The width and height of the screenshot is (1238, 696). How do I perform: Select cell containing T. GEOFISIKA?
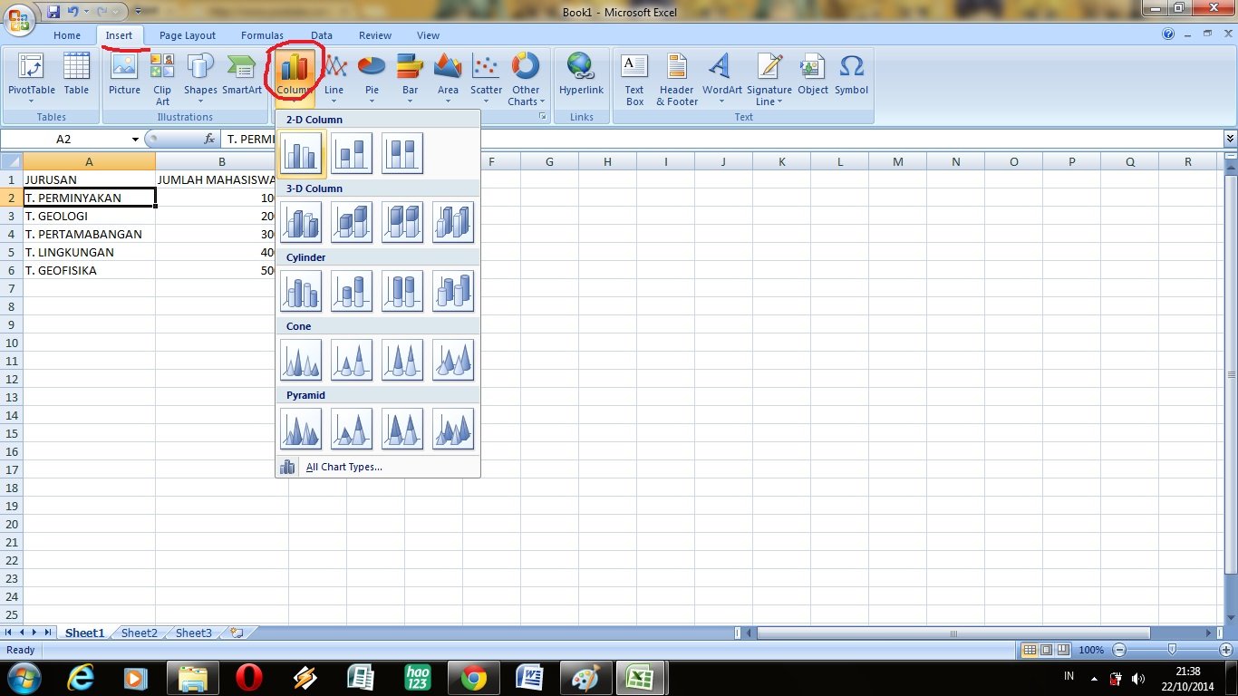[x=89, y=270]
